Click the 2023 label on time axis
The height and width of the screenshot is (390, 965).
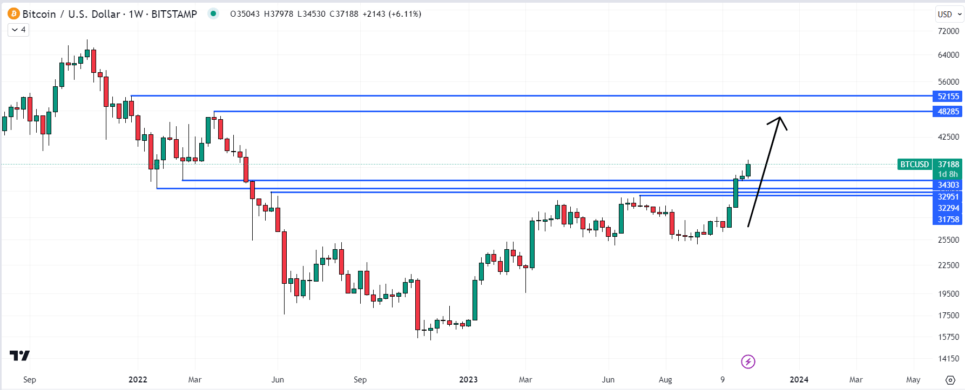[468, 380]
